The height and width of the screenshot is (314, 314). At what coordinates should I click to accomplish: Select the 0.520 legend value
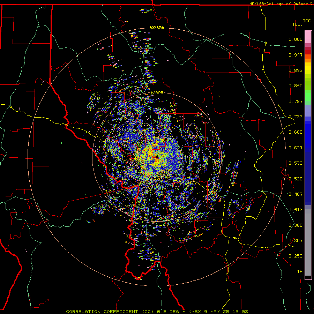click(x=296, y=179)
